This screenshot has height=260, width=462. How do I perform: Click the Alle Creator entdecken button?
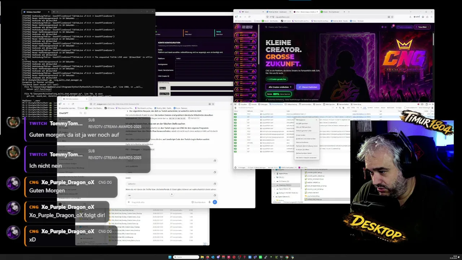pos(280,87)
